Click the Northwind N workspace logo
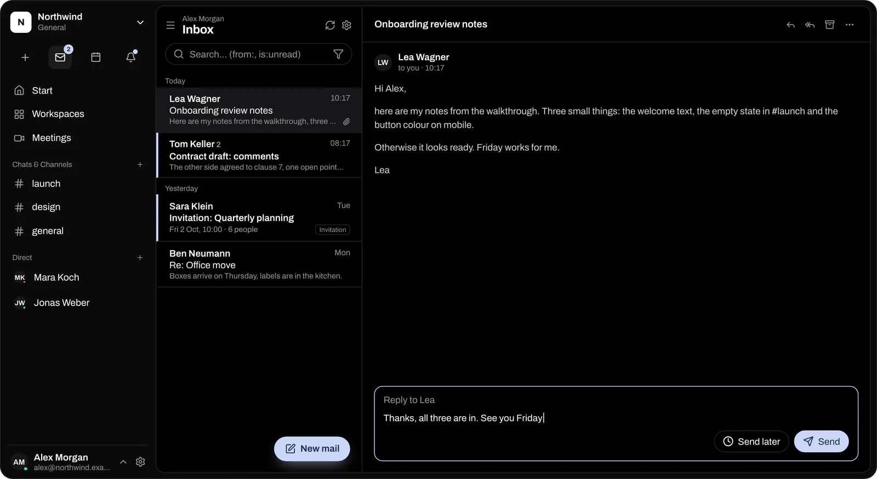 click(x=21, y=22)
